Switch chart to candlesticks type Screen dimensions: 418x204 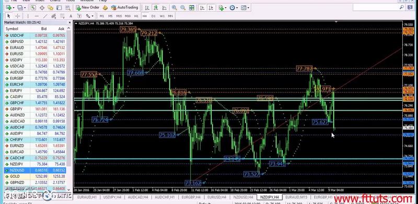(x=156, y=8)
